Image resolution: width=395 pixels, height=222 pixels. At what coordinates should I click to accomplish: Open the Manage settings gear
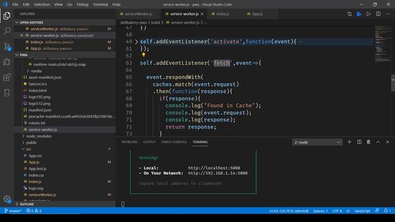[x=7, y=199]
